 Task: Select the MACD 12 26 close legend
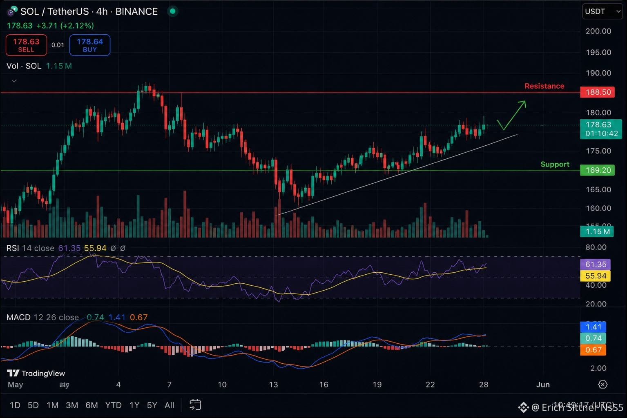tap(42, 317)
